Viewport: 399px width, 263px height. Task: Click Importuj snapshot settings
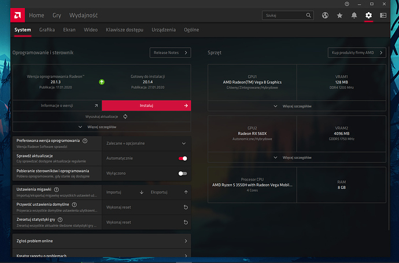pyautogui.click(x=124, y=192)
